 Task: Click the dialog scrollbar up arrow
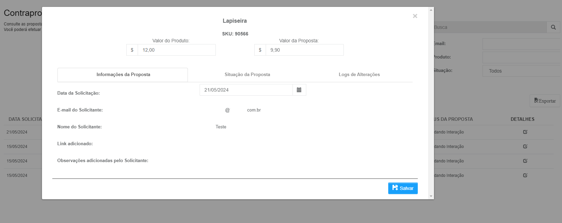pos(431,10)
